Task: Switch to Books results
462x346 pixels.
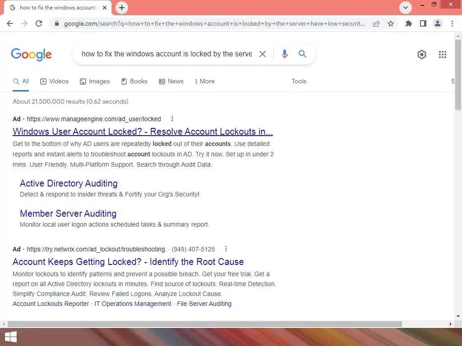Action: point(134,82)
